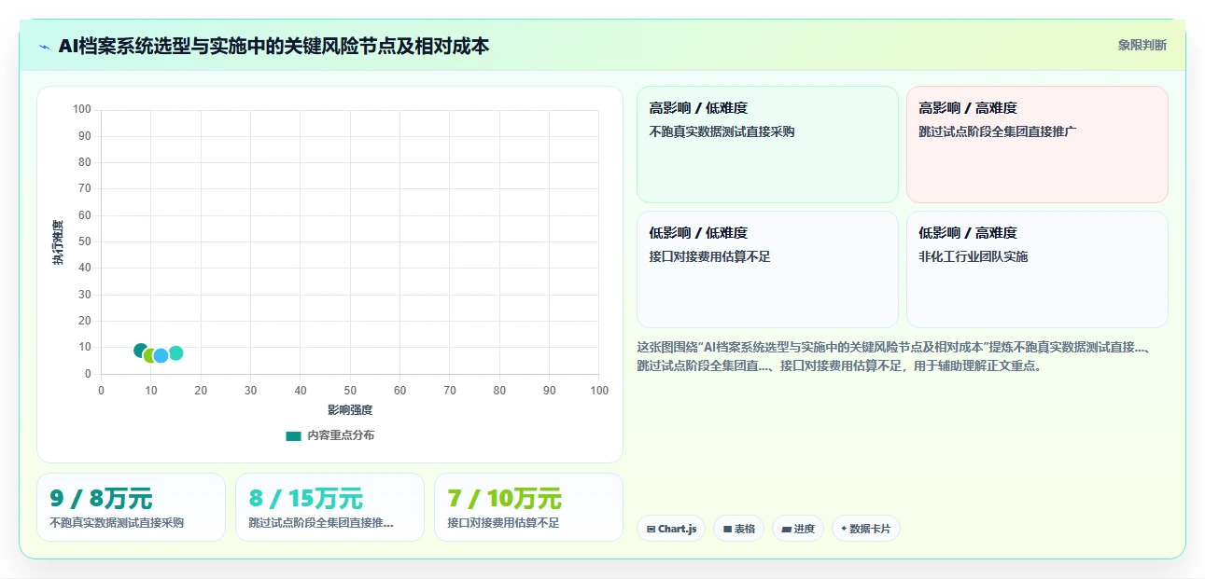Click the sparkle icon in the 数据卡片 tag

pyautogui.click(x=844, y=529)
